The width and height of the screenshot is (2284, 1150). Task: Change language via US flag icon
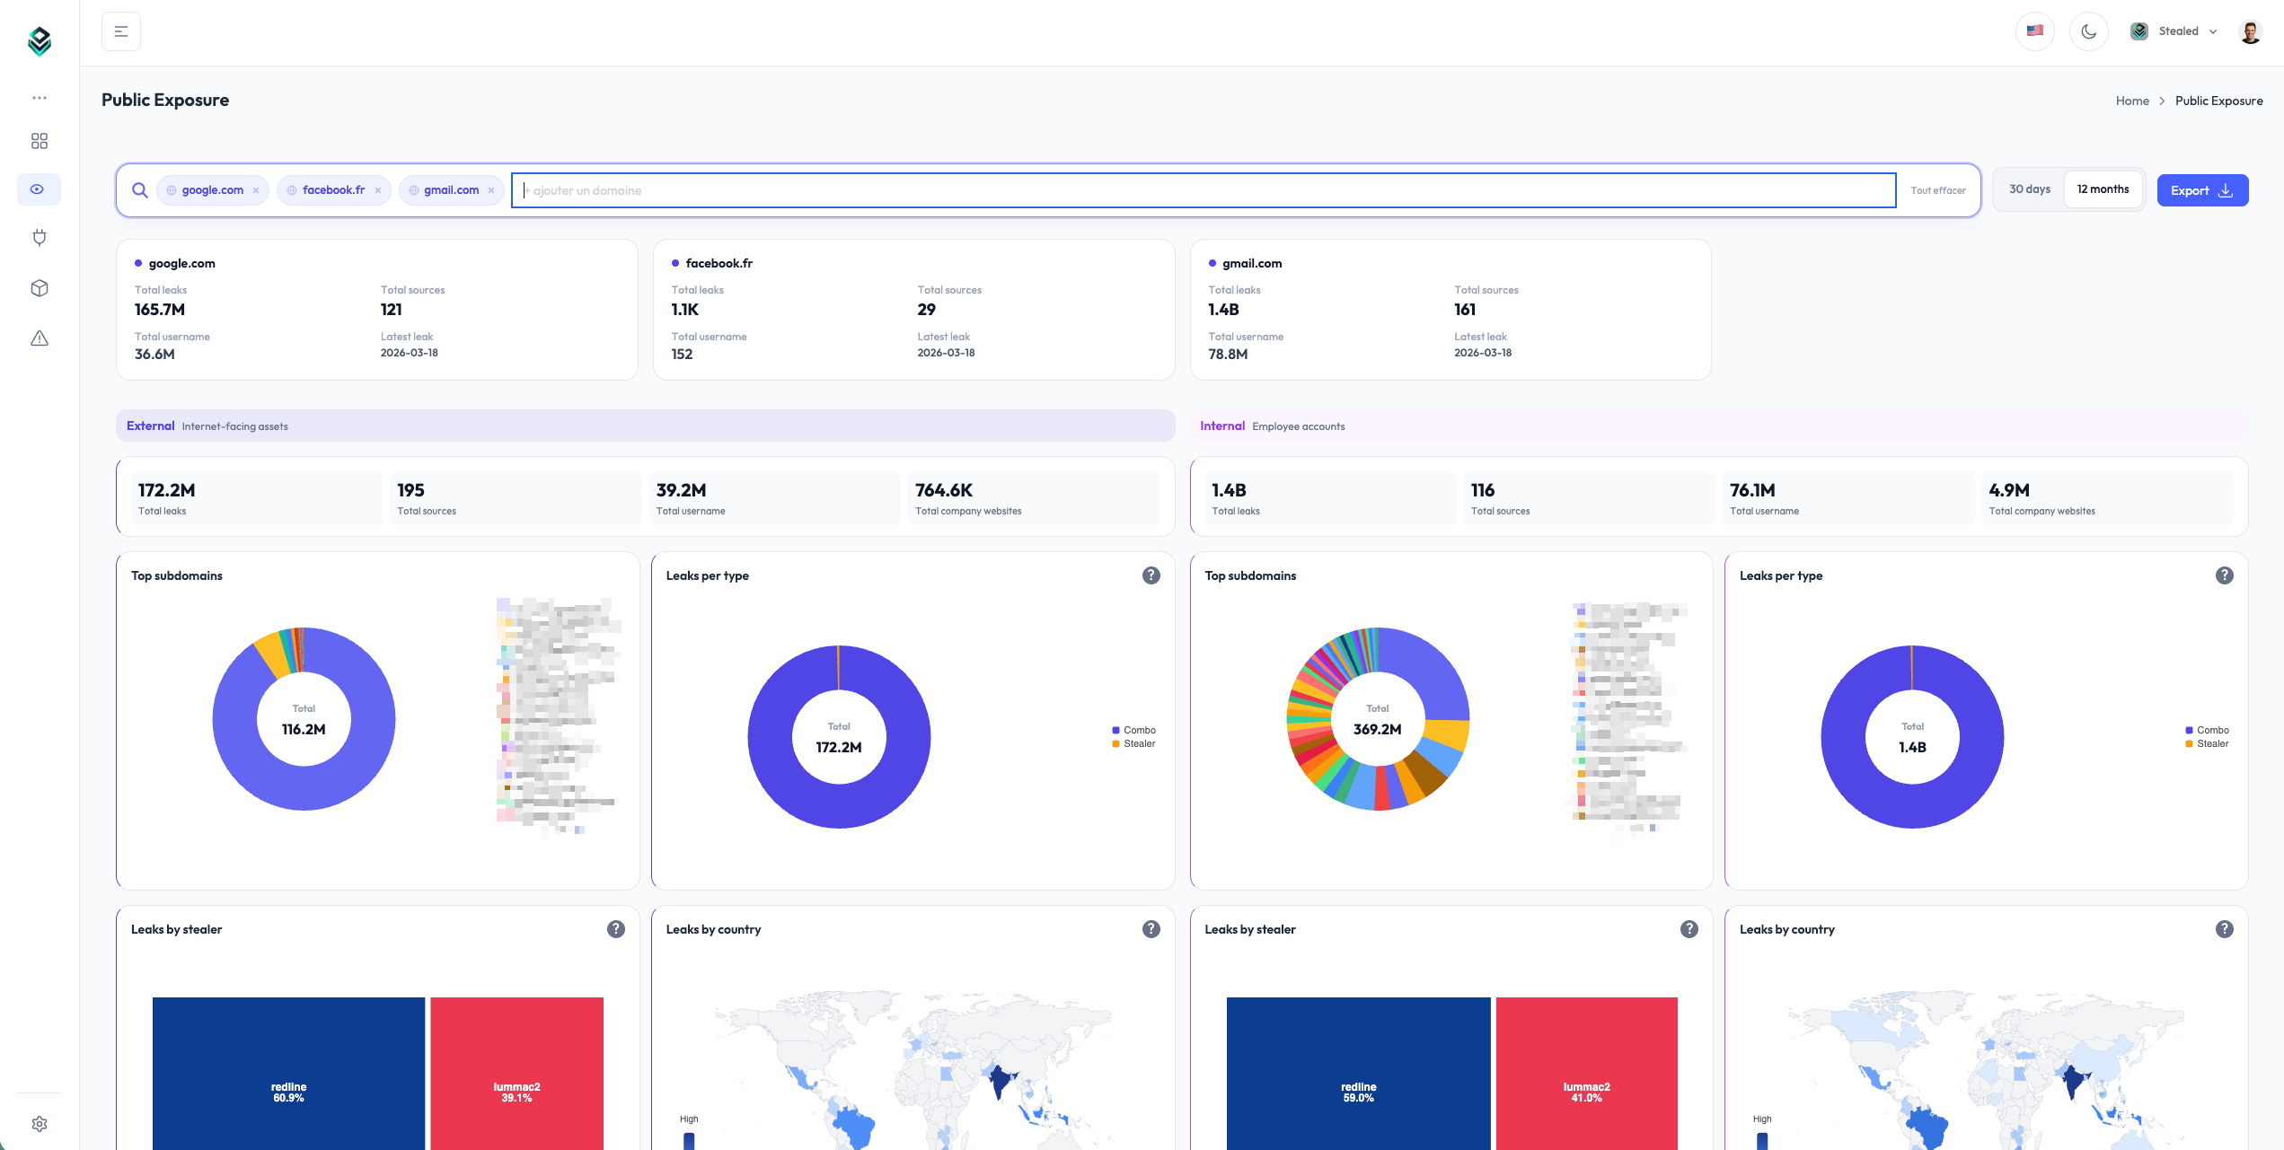2035,31
